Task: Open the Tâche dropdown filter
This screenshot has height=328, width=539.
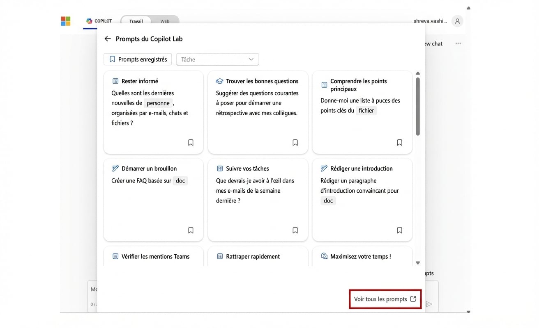Action: coord(217,59)
